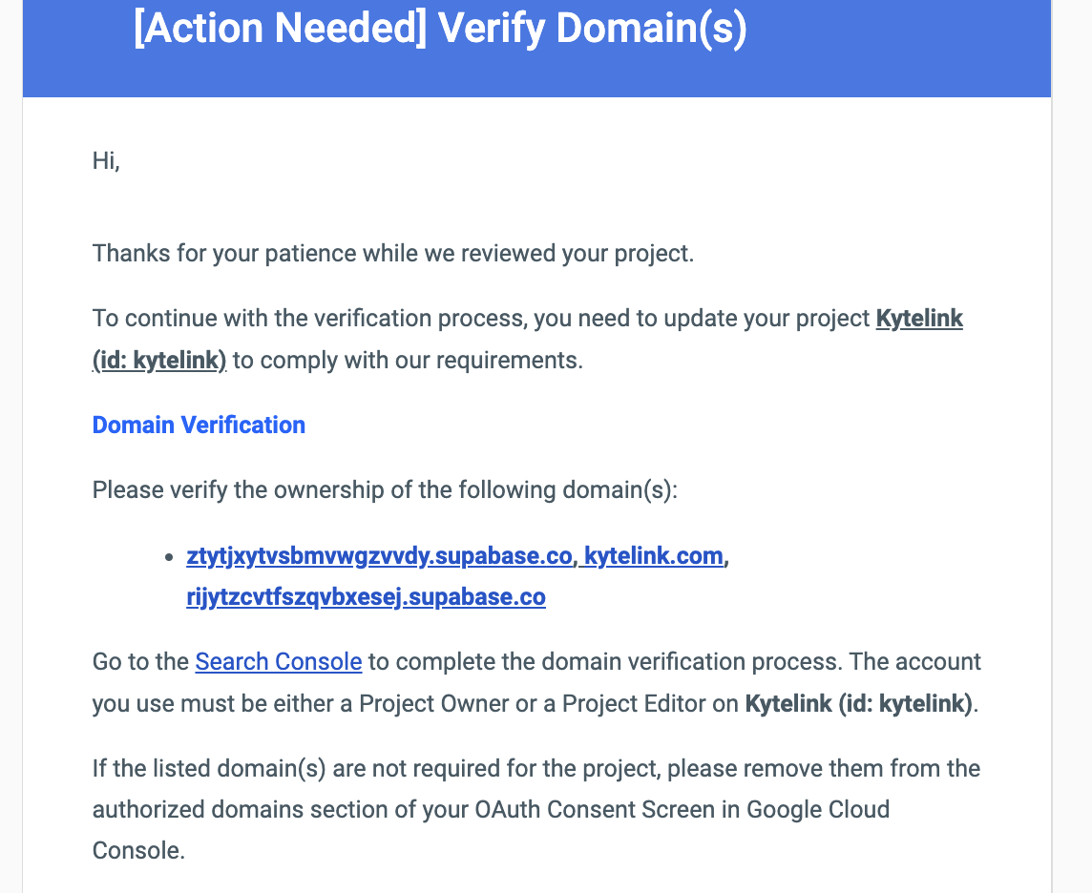
Task: Open the ztytjxytvsbmvwgzvvdy.supabase.co domain link
Action: pos(380,556)
